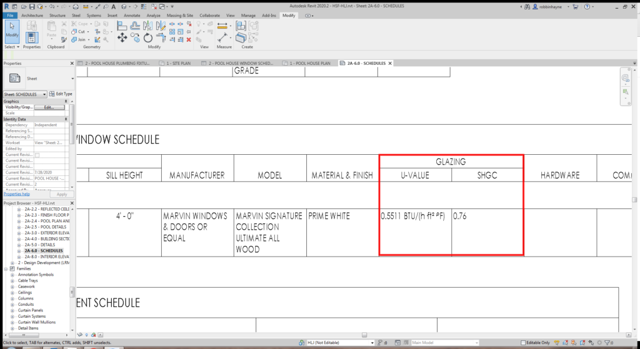Collapse the Identity Data section in Properties
The height and width of the screenshot is (349, 640).
(x=66, y=119)
